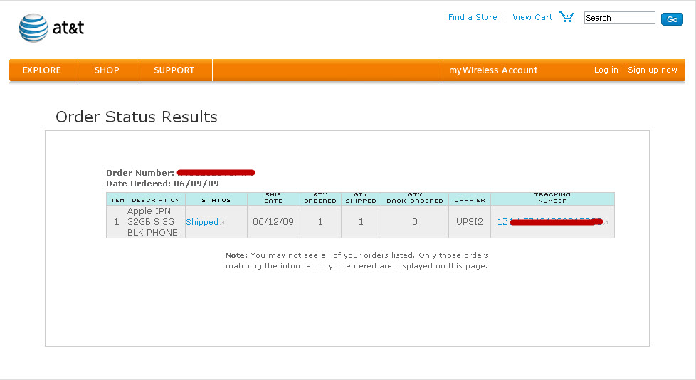This screenshot has height=380, width=696.
Task: Open the Shipped status link
Action: 202,222
